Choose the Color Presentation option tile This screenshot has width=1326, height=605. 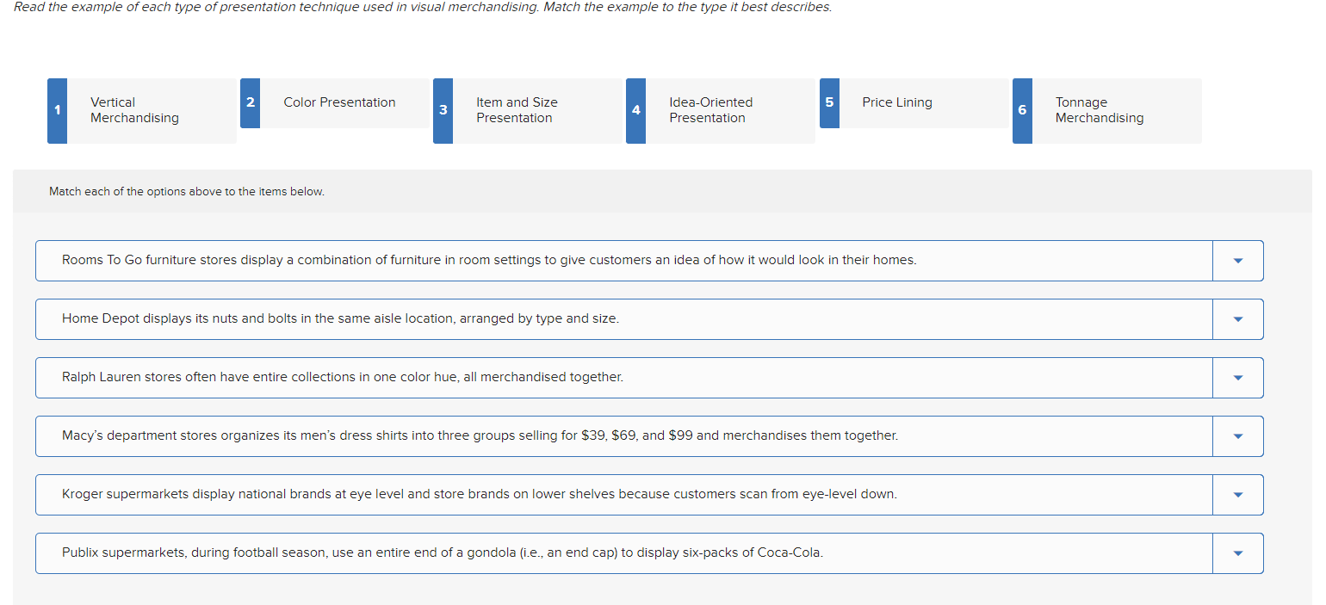point(339,102)
